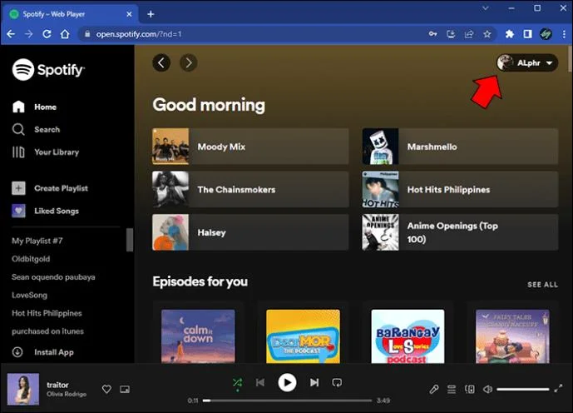This screenshot has height=413, width=573.
Task: Open Your Library in the sidebar
Action: pyautogui.click(x=45, y=152)
